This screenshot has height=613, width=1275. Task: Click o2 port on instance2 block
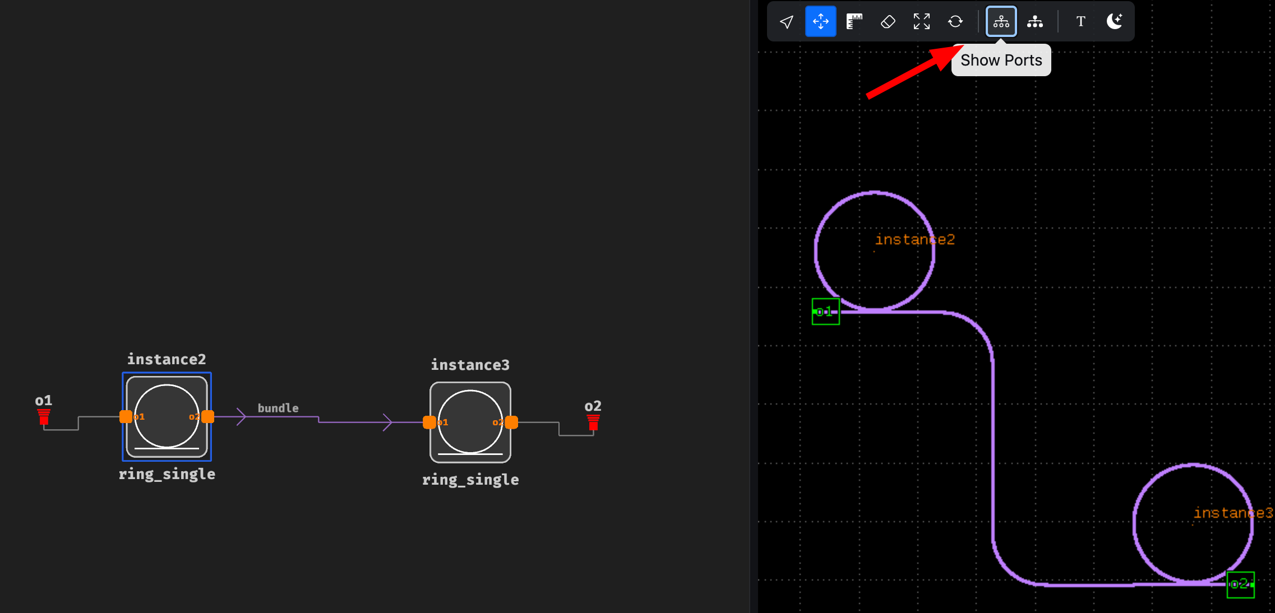click(208, 416)
